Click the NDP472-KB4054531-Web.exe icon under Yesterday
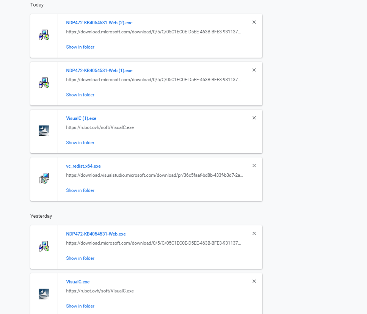367x314 pixels. click(x=44, y=246)
